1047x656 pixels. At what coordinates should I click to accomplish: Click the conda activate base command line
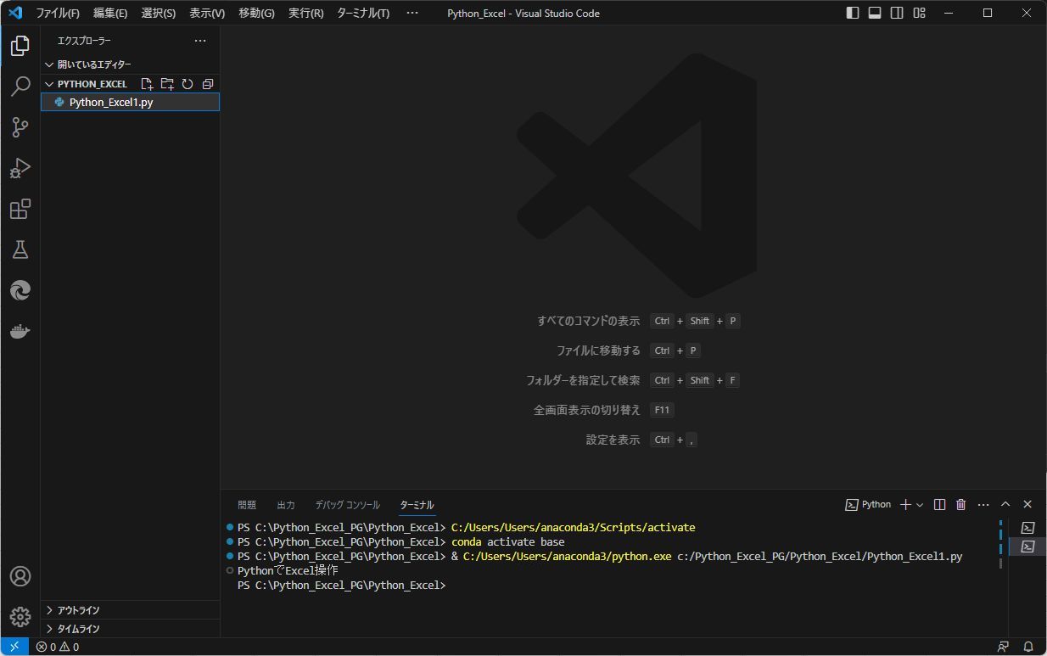click(x=507, y=541)
